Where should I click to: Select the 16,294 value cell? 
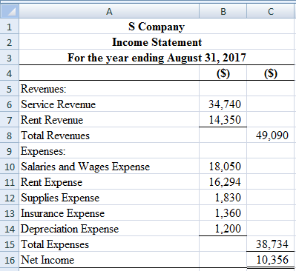(x=223, y=182)
